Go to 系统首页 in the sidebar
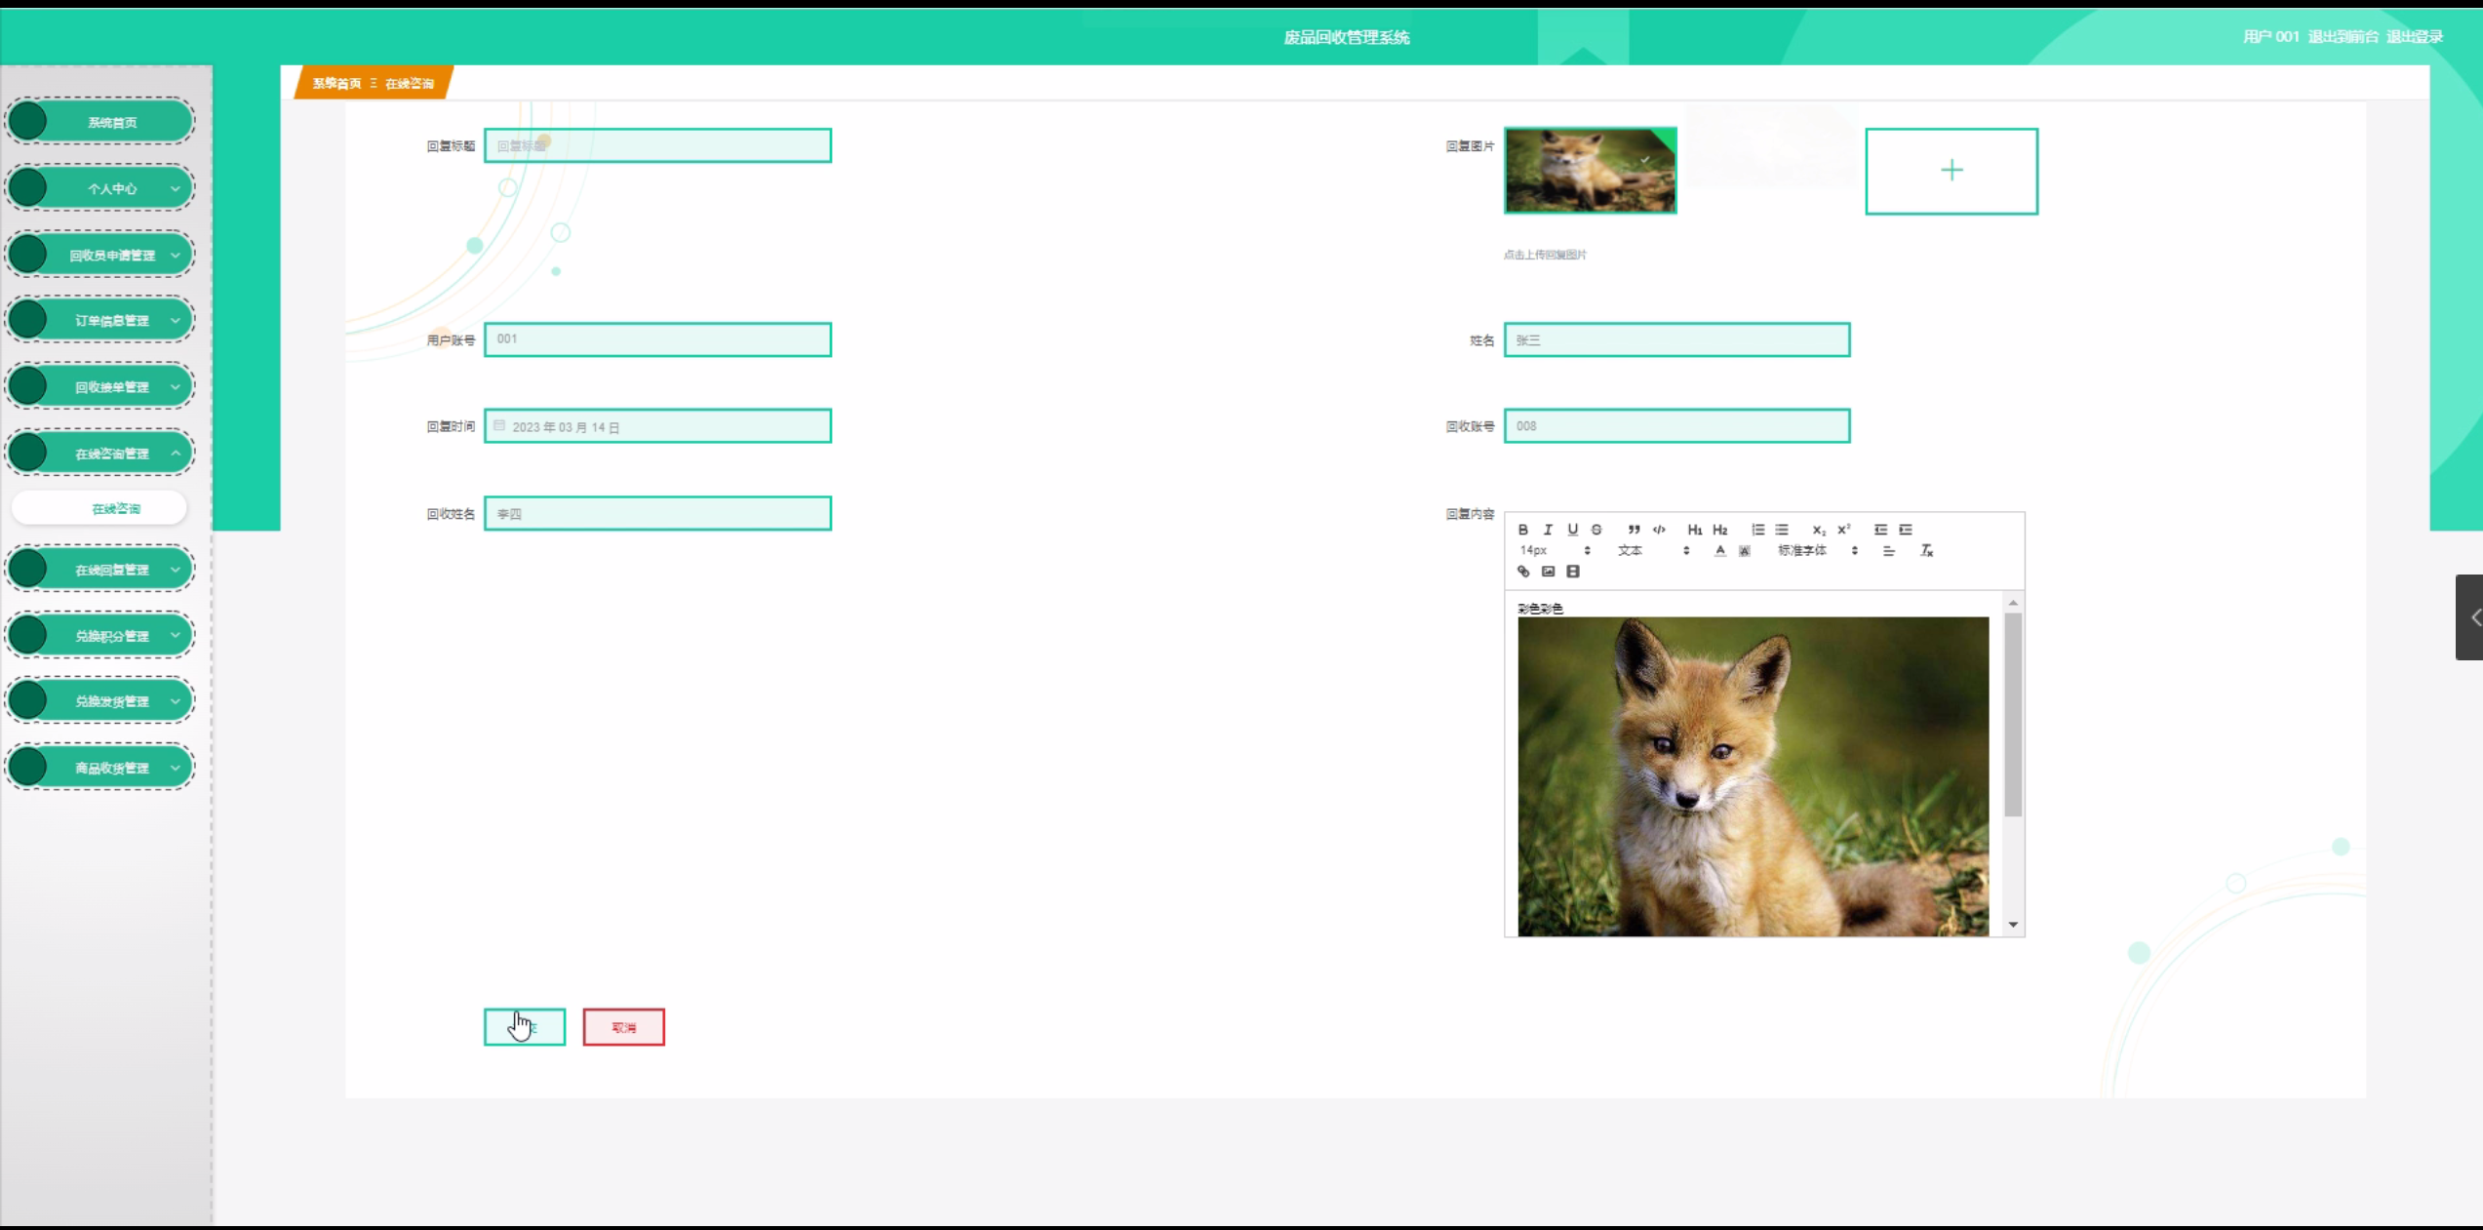 click(112, 122)
